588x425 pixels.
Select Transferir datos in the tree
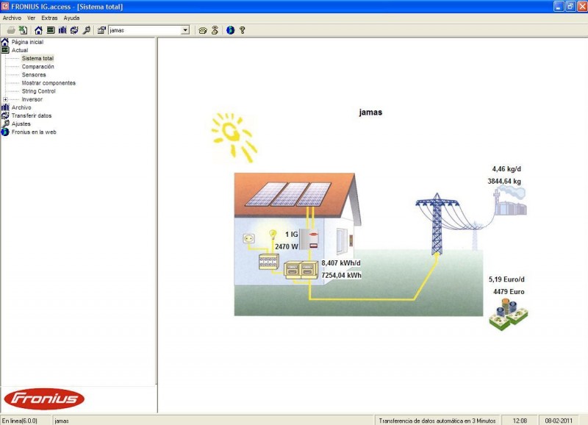(x=32, y=116)
